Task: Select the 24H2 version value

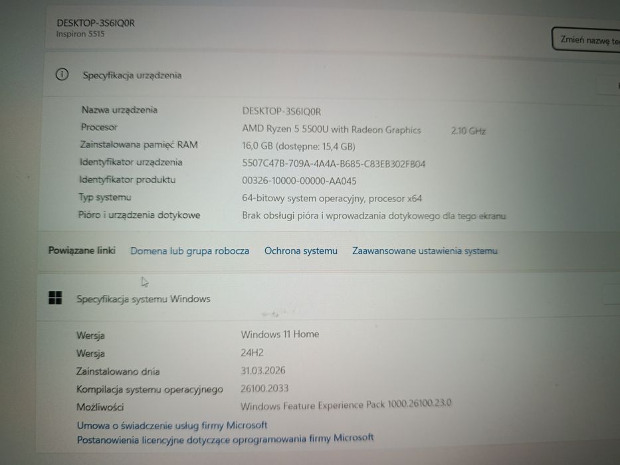Action: 253,352
